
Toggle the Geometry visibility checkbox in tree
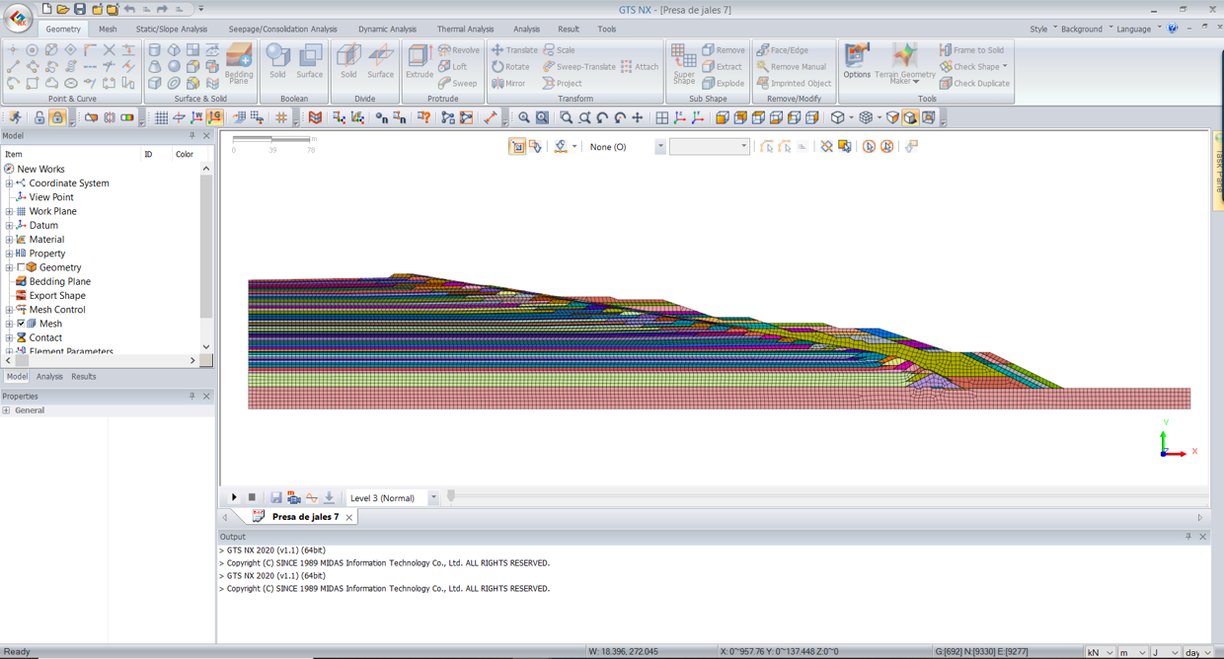click(x=21, y=267)
